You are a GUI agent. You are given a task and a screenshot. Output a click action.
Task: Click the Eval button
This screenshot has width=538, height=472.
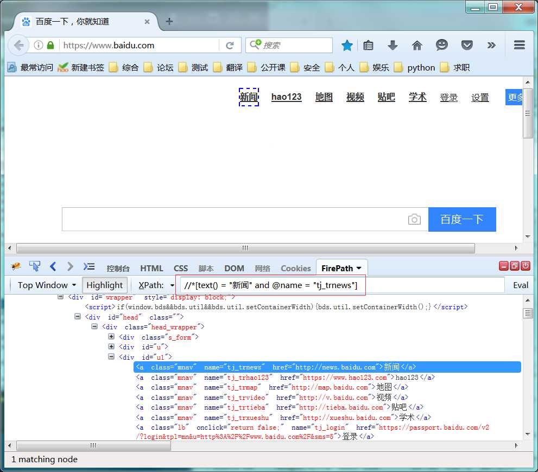(521, 285)
